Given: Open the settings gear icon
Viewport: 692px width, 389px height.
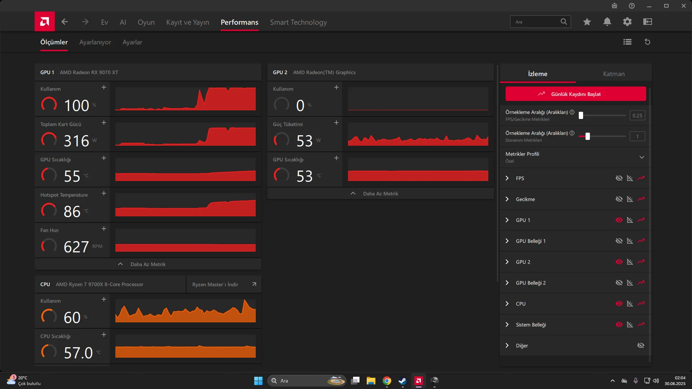Looking at the screenshot, I should coord(627,22).
